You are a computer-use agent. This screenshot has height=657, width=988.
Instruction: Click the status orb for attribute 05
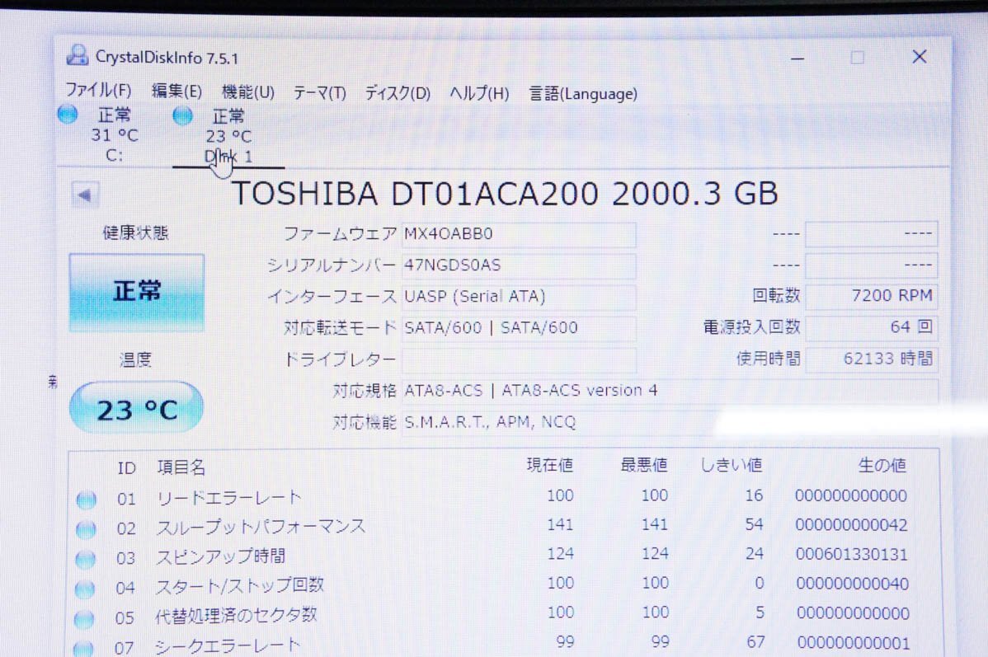click(x=84, y=618)
